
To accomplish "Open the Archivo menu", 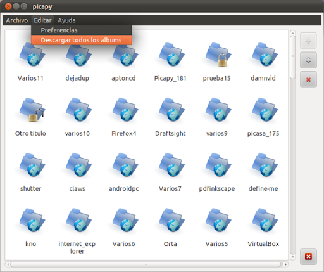I will click(17, 20).
